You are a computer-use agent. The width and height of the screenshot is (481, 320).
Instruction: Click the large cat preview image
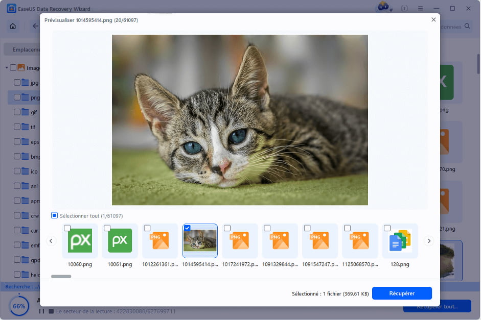click(240, 120)
